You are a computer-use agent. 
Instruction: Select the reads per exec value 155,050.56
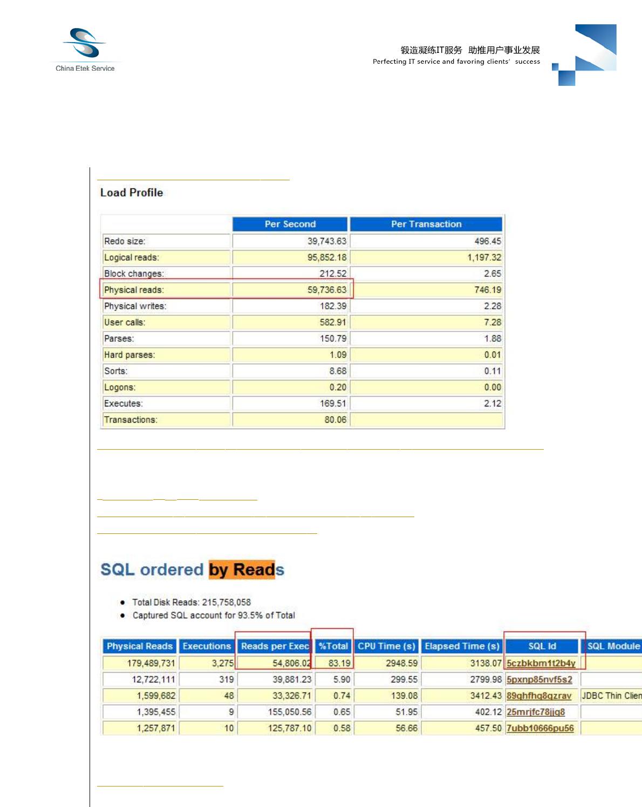pyautogui.click(x=290, y=711)
